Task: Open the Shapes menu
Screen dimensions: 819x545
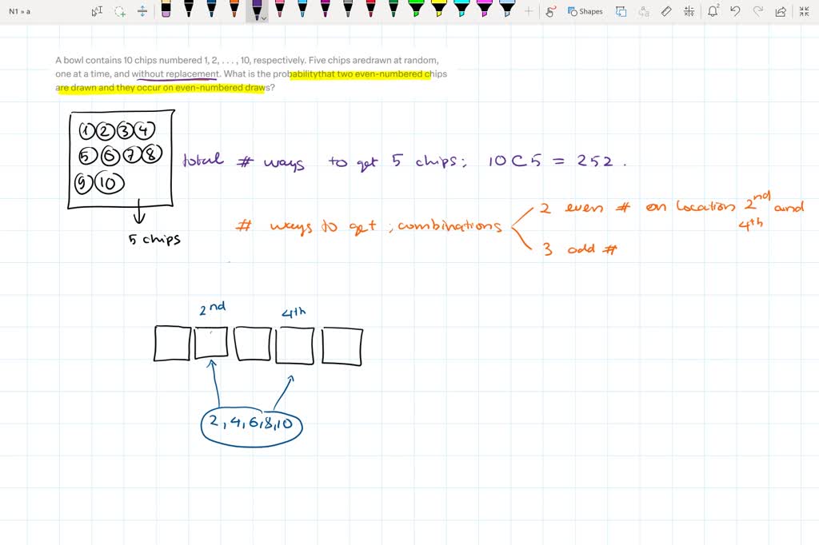Action: 585,11
